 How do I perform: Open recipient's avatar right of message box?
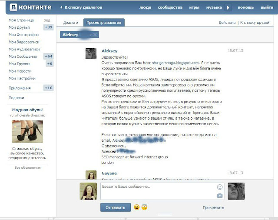pyautogui.click(x=236, y=191)
